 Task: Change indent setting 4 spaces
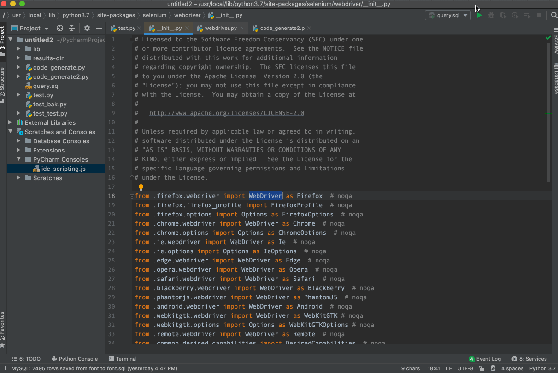(x=512, y=368)
